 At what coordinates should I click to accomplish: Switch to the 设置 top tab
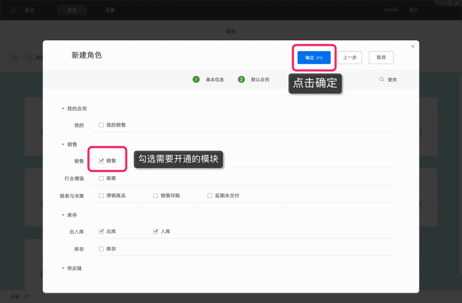(x=110, y=10)
